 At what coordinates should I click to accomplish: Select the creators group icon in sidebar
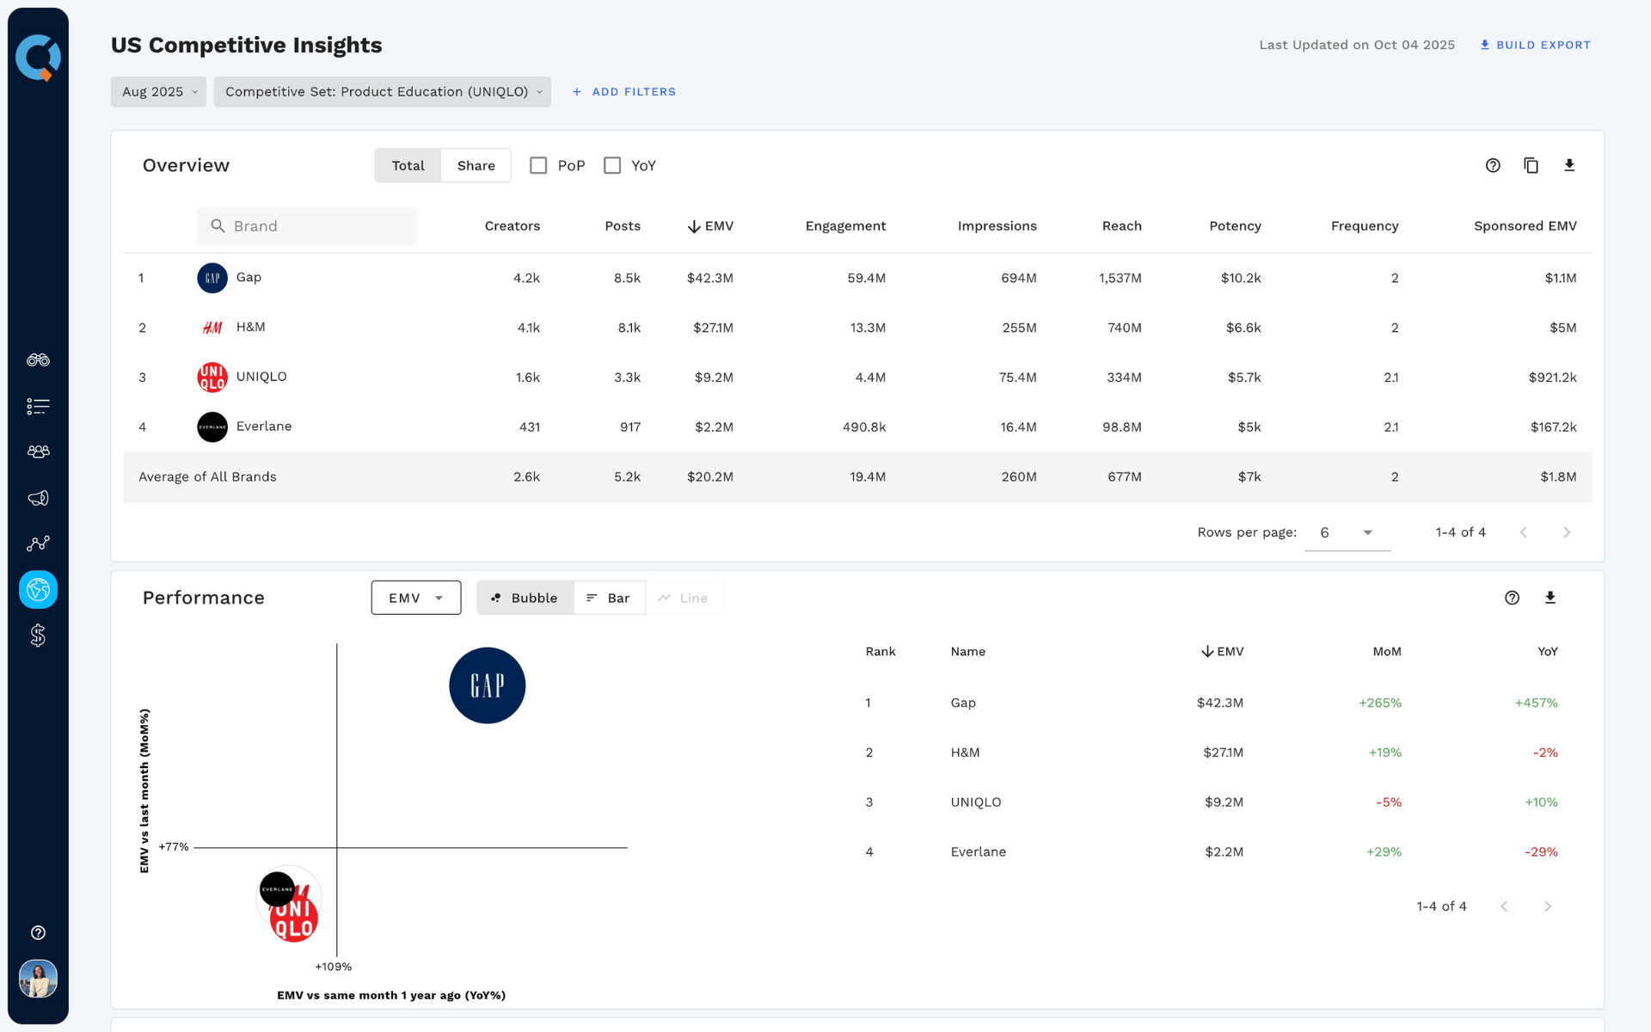(x=38, y=451)
